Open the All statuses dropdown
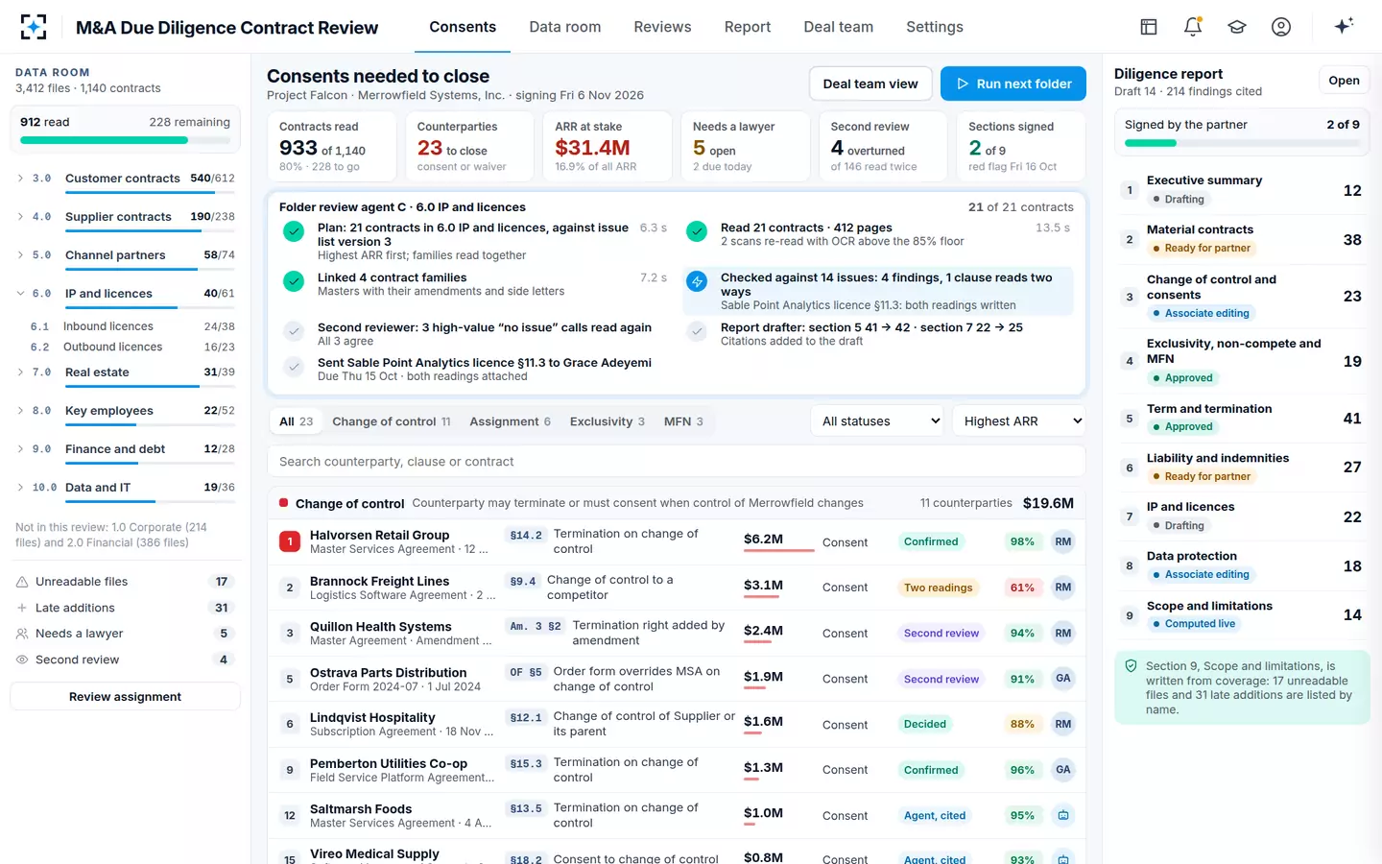This screenshot has height=864, width=1382. (x=879, y=420)
